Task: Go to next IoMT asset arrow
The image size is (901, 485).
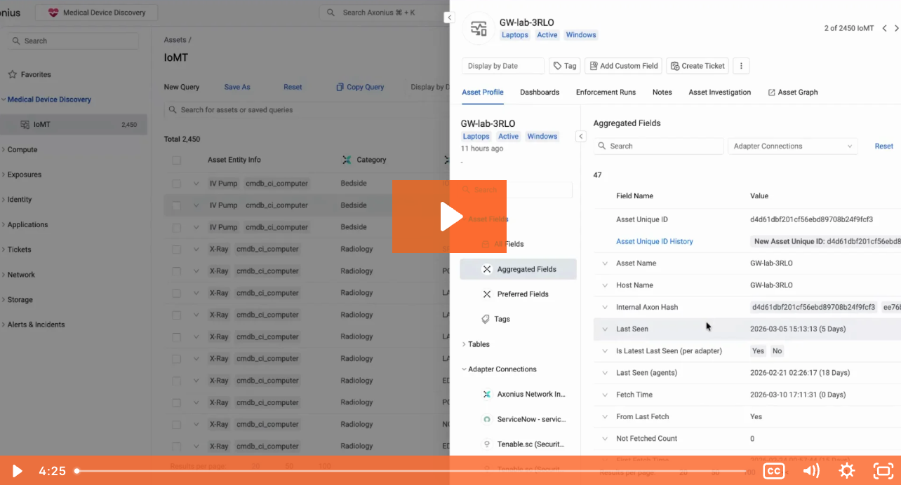Action: pyautogui.click(x=897, y=28)
